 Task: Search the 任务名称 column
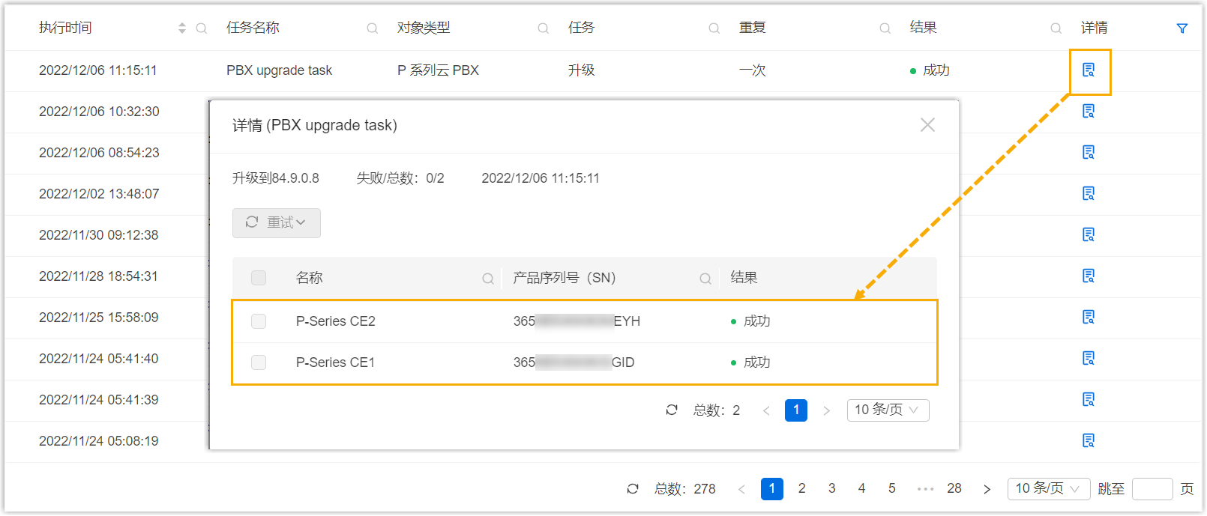pos(372,28)
